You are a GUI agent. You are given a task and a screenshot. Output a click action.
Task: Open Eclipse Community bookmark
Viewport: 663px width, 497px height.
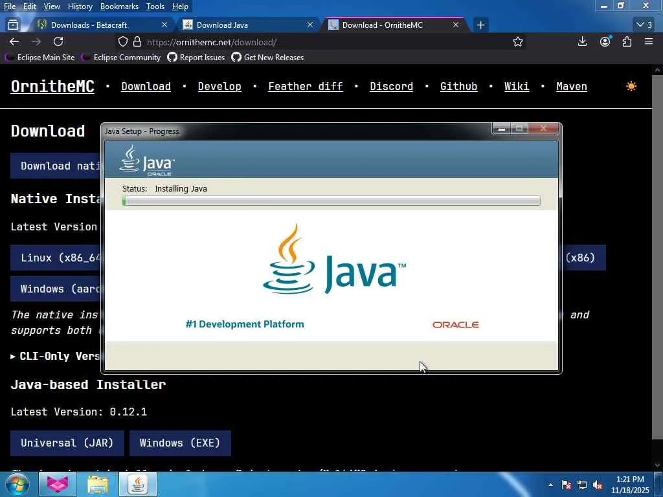[121, 58]
